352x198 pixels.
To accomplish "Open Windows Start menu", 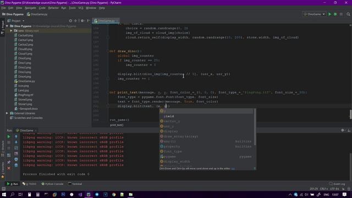I will 4,194.
